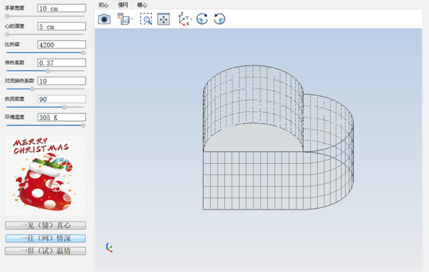429x272 pixels.
Task: Click the 热流密度 slider handle
Action: click(64, 107)
